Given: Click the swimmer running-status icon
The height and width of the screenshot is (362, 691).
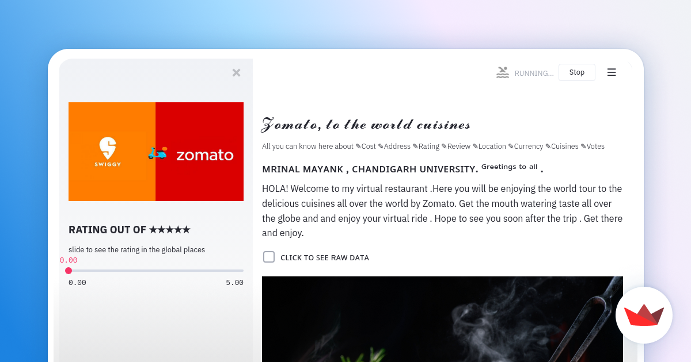Looking at the screenshot, I should 502,72.
